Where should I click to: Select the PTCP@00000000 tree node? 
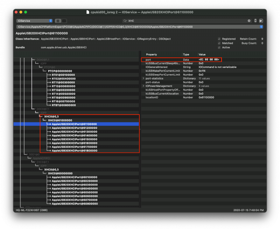[59, 71]
